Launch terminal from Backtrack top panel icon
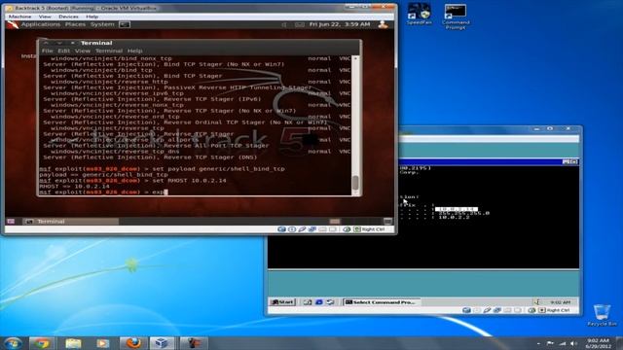Screen dimensions: 623x350 (x=125, y=24)
